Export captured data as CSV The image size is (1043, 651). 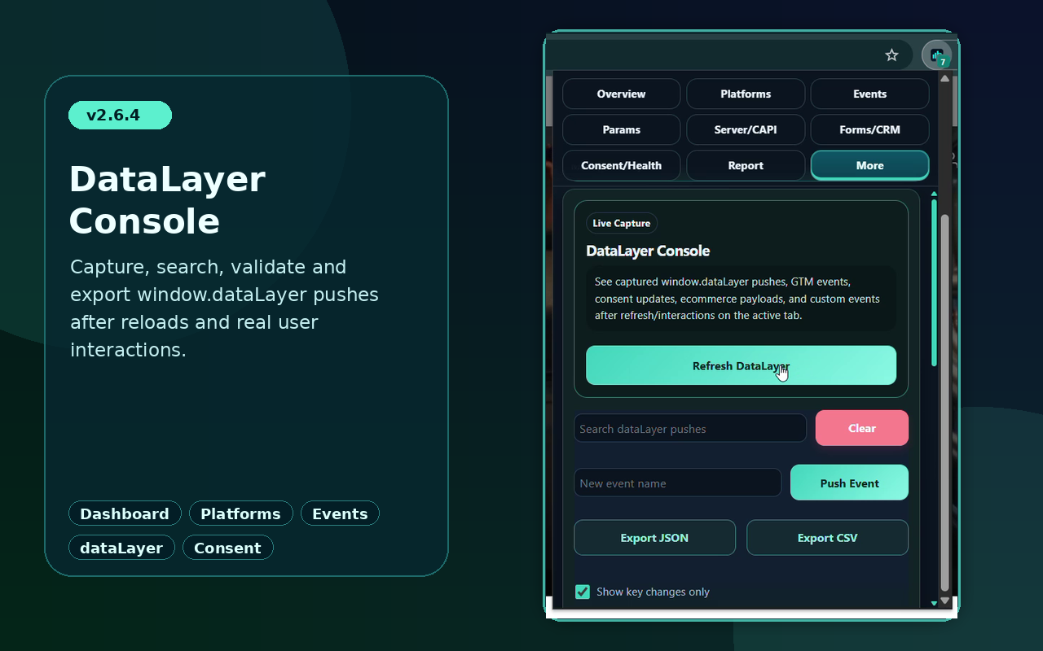(x=827, y=537)
